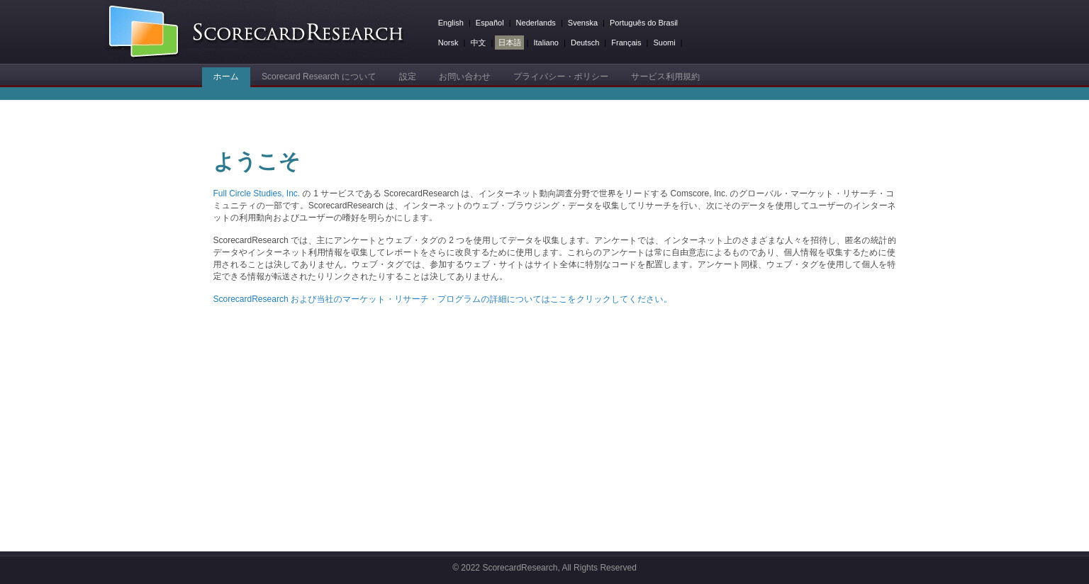Viewport: 1089px width, 584px height.
Task: Follow the Full Circle Studies, Inc. link
Action: point(256,193)
